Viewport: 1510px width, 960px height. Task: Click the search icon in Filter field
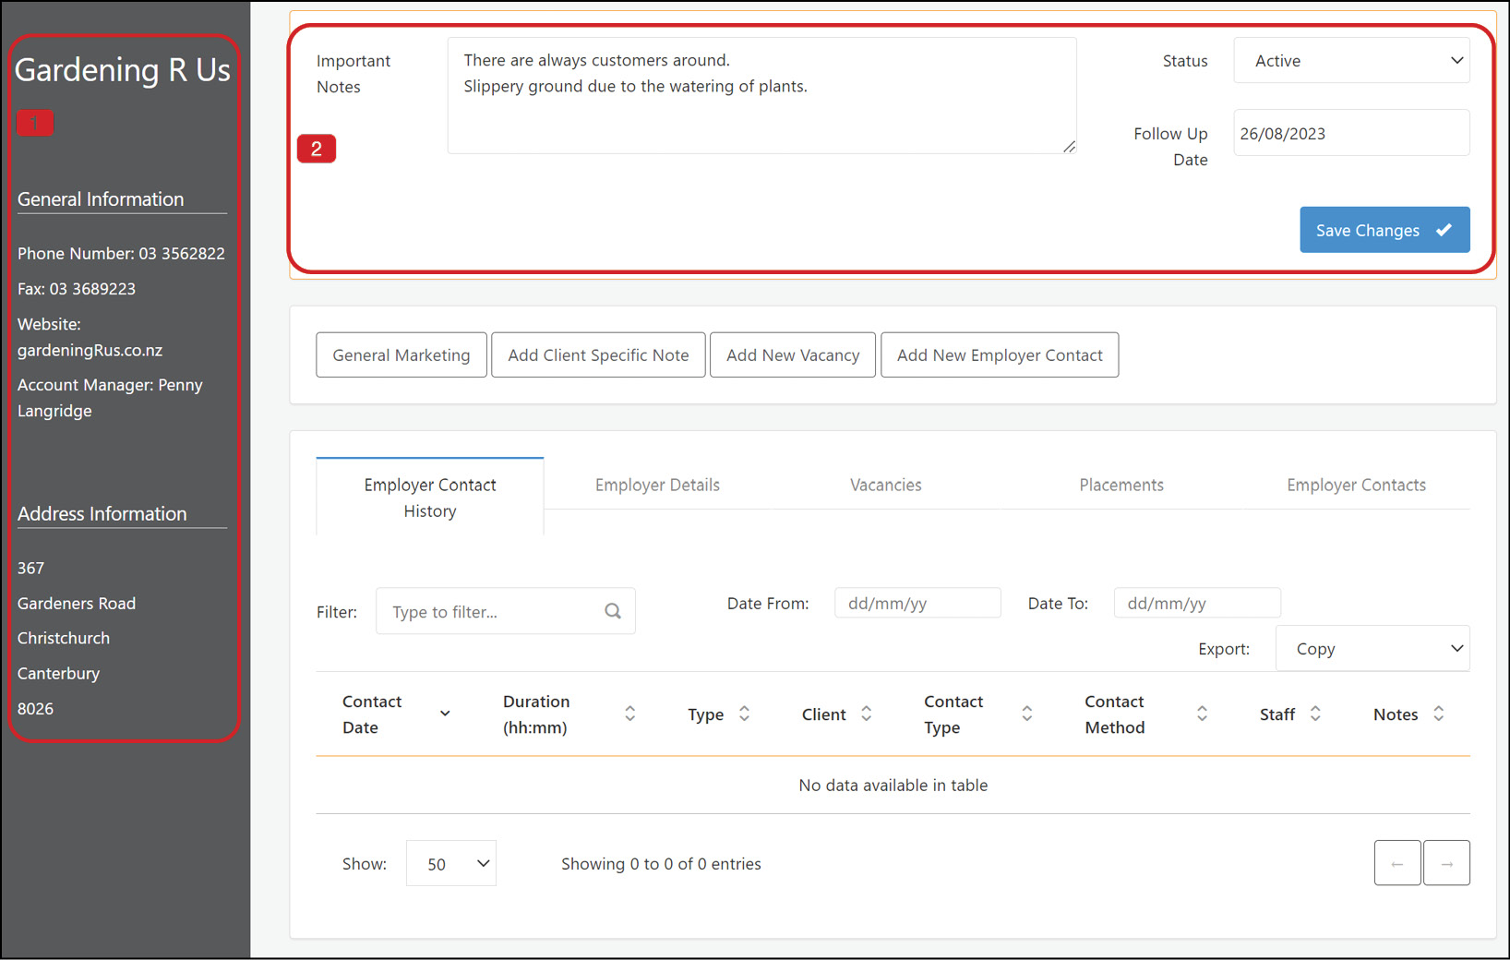click(x=613, y=611)
